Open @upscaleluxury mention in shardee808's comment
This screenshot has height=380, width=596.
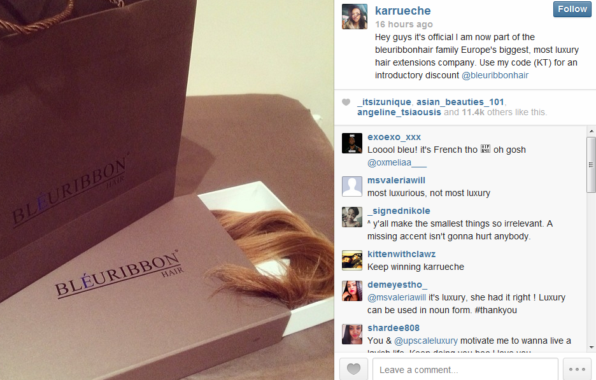[x=426, y=341]
